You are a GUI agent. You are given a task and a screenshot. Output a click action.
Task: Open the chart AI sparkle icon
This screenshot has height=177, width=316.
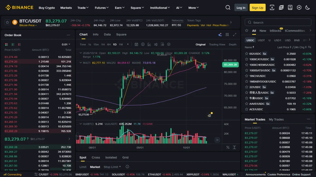click(x=220, y=35)
